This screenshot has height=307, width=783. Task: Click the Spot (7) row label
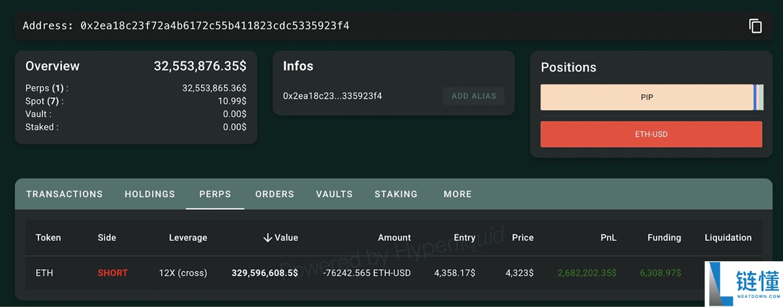click(x=44, y=101)
